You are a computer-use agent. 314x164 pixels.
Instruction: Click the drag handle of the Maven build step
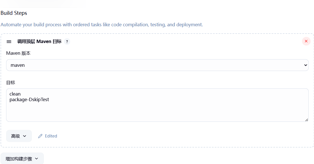point(9,42)
